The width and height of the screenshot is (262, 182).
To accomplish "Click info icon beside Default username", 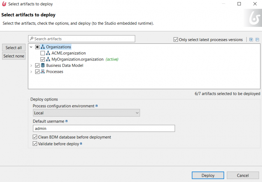I will pos(67,121).
